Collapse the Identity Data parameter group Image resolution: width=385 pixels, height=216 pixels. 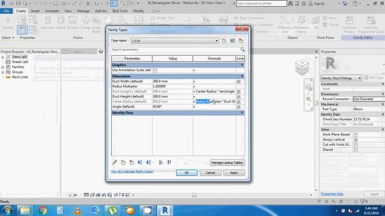[x=242, y=113]
